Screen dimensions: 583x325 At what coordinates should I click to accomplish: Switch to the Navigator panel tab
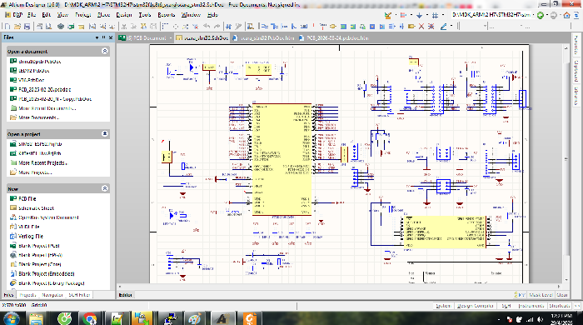pyautogui.click(x=52, y=295)
